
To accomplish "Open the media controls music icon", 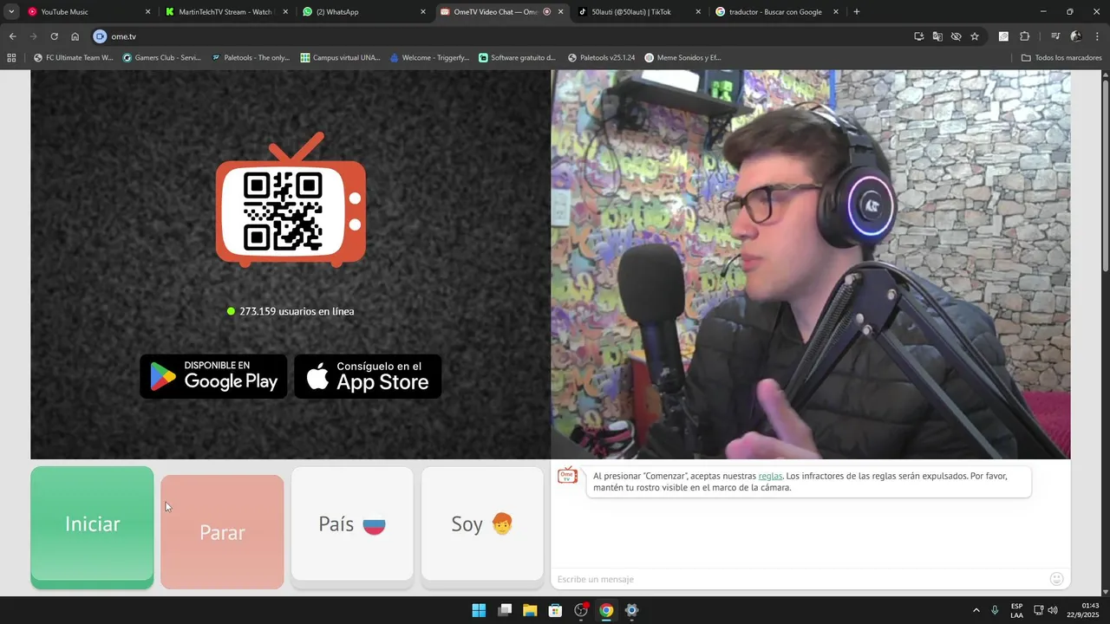I will (1055, 36).
